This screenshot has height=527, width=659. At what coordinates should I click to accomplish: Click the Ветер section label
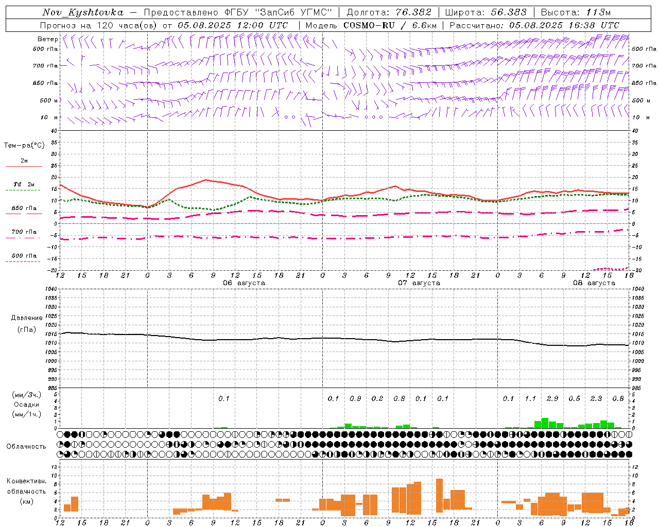[47, 39]
